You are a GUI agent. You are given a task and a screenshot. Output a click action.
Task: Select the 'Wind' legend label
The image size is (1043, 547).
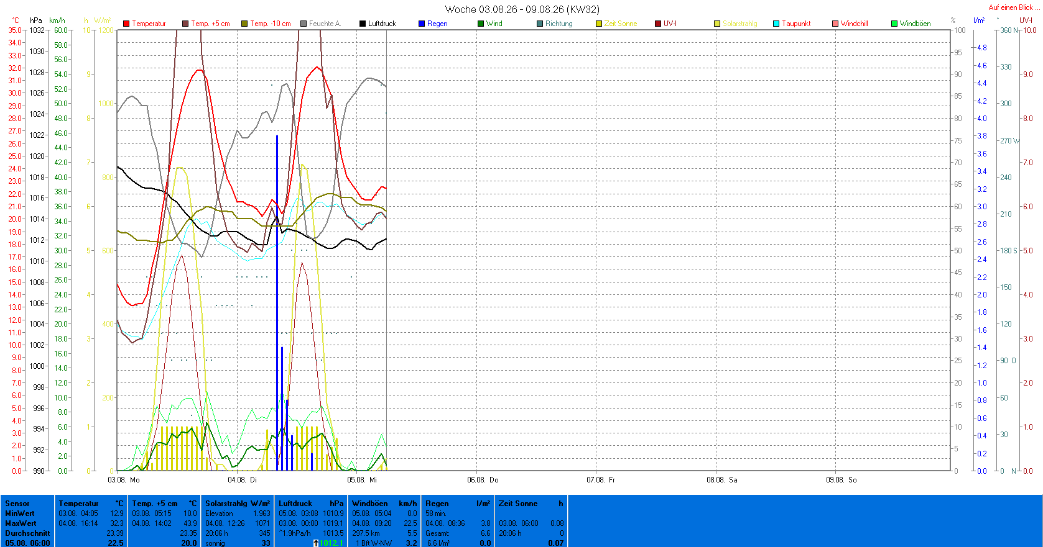[494, 24]
